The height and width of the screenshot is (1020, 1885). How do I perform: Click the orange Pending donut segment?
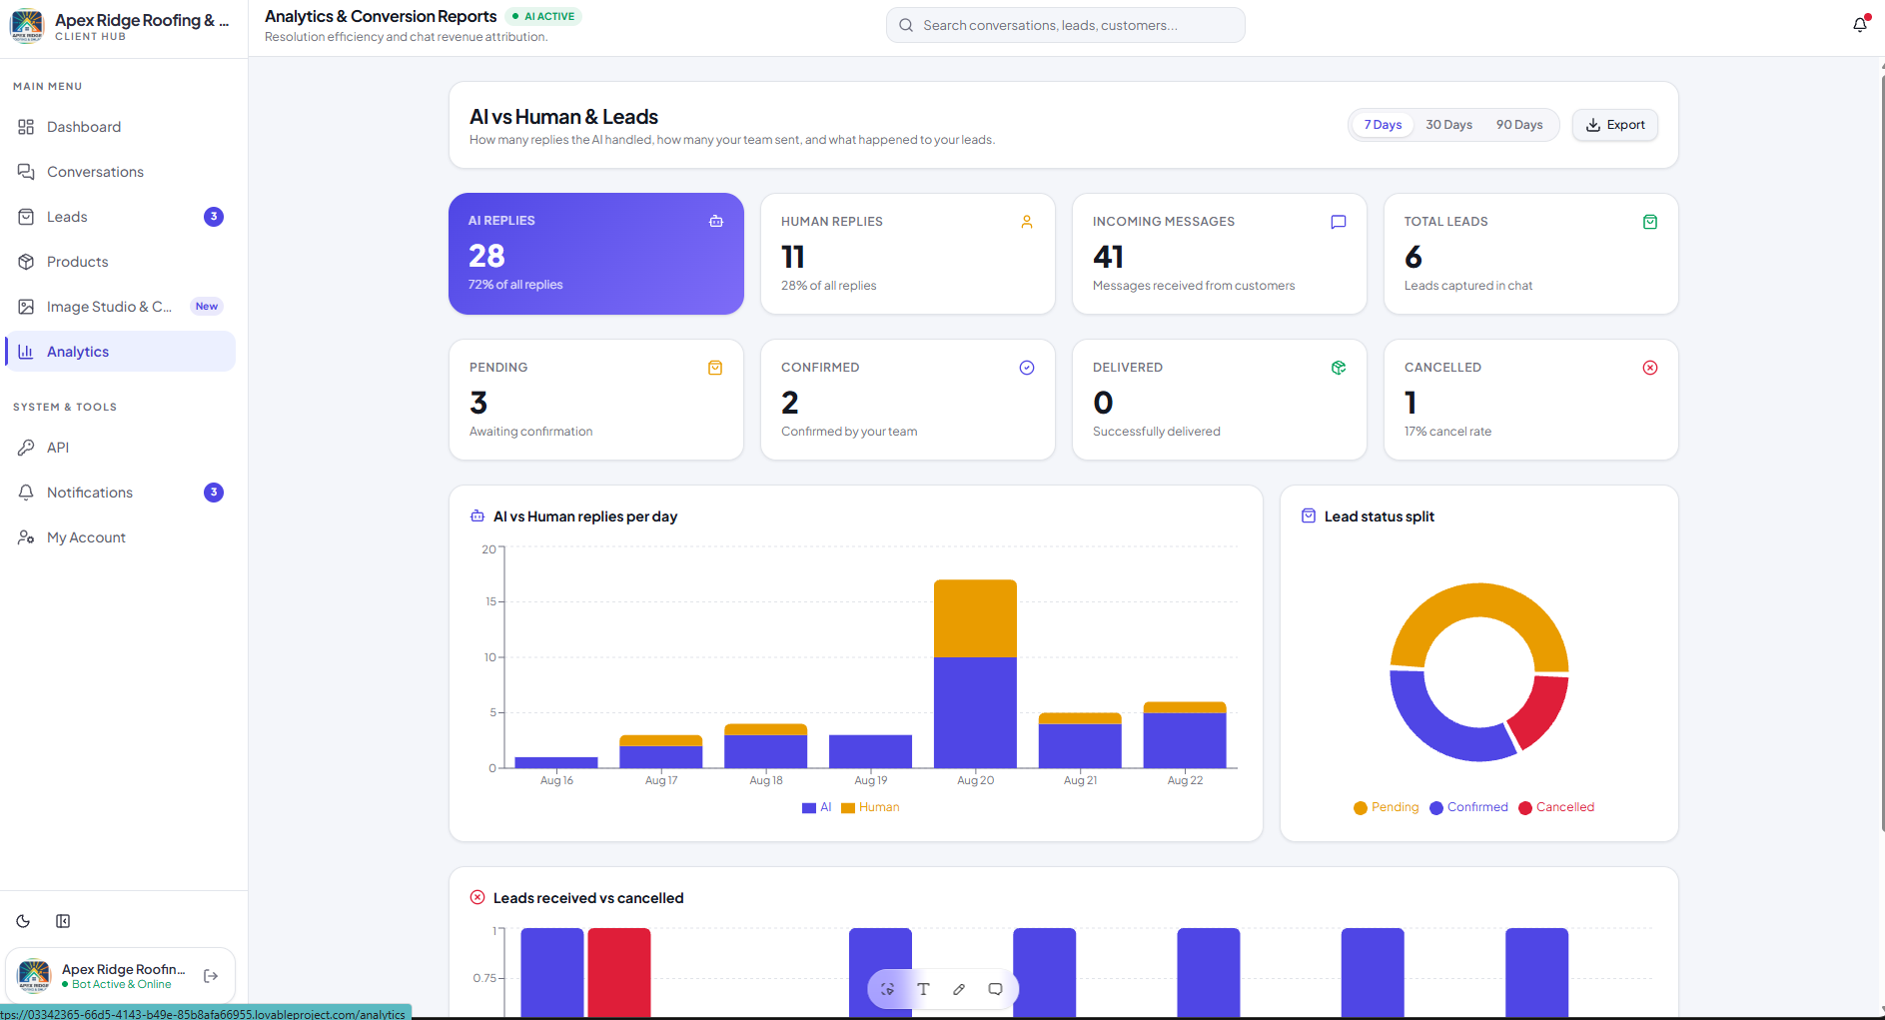[1478, 602]
